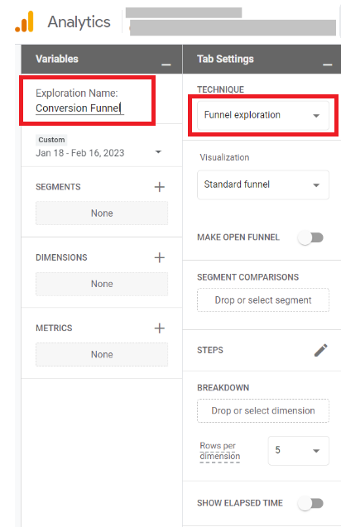This screenshot has height=527, width=341.
Task: Click the Metrics None placeholder
Action: point(102,354)
